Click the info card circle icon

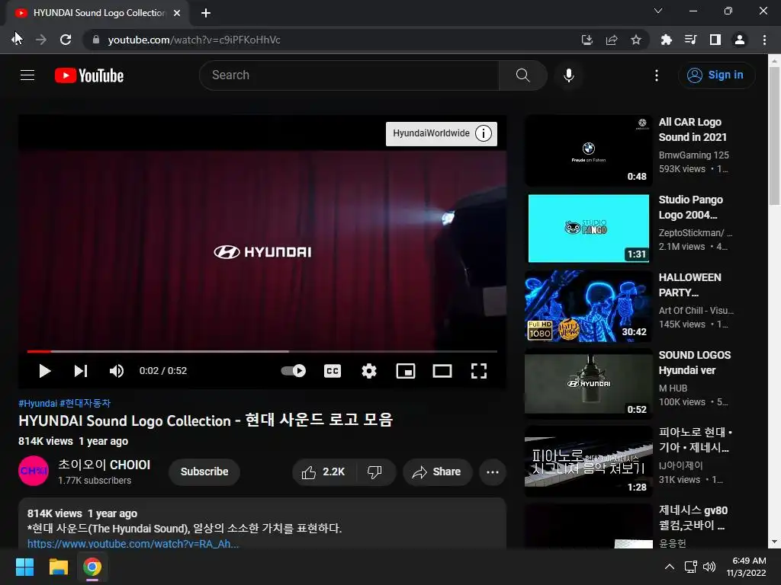[x=483, y=133]
